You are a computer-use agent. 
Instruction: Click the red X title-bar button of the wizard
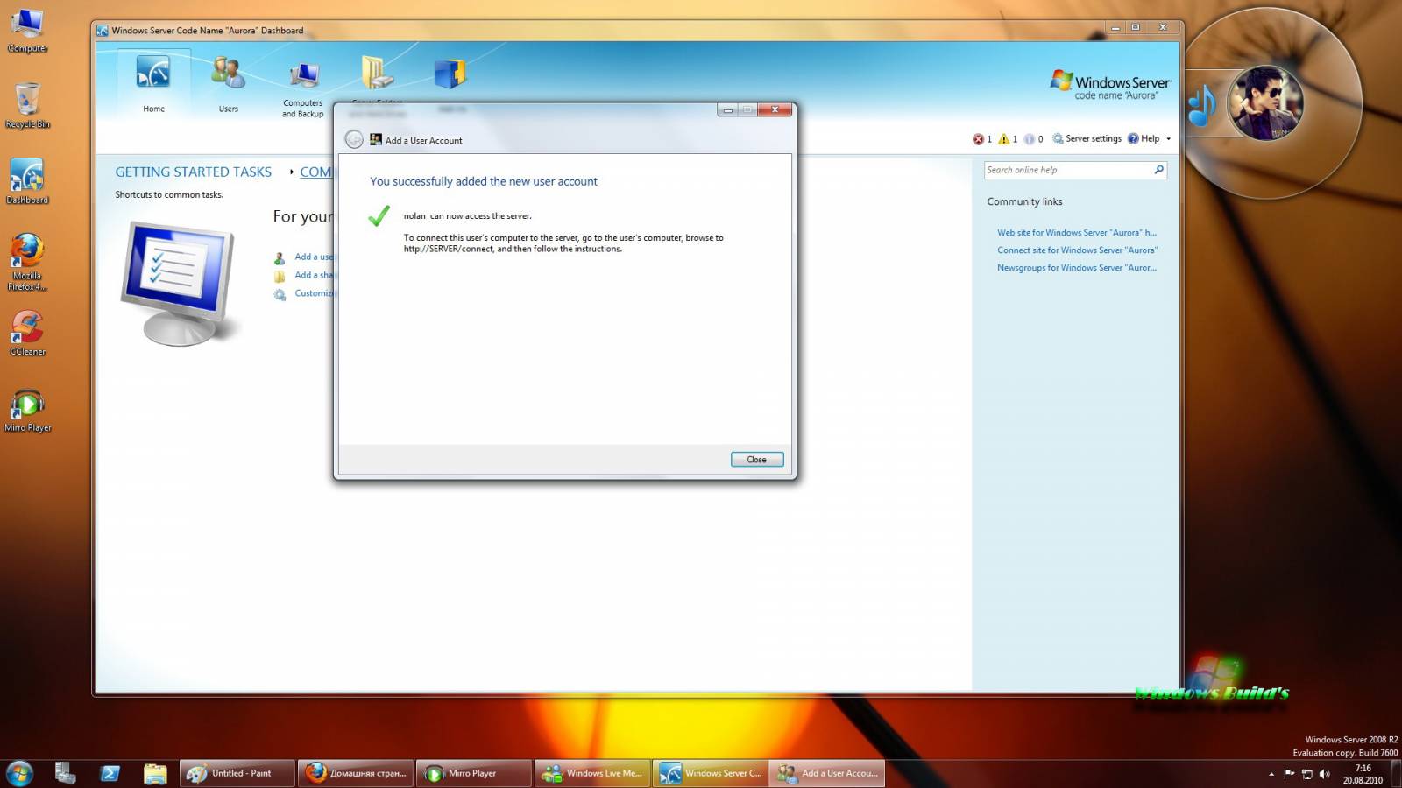775,109
